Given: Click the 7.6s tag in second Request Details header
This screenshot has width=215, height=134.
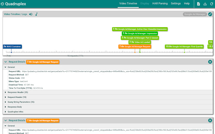Looking at the screenshot, I should (x=43, y=121).
